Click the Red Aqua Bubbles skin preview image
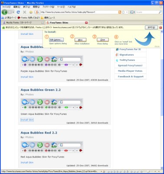This screenshot has width=164, height=174. (x=52, y=147)
